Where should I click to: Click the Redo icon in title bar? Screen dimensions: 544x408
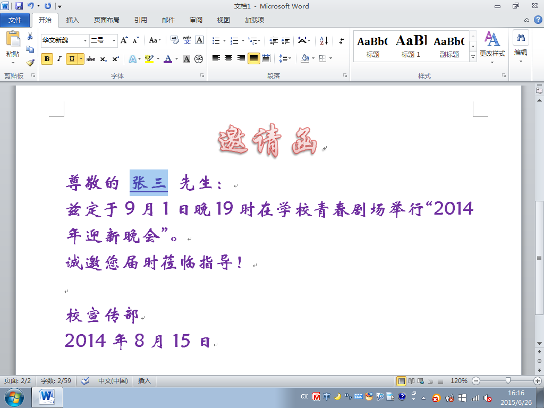(48, 6)
